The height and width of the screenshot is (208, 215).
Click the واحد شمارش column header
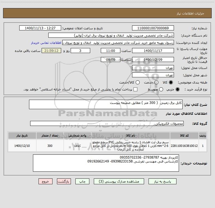pos(77,135)
